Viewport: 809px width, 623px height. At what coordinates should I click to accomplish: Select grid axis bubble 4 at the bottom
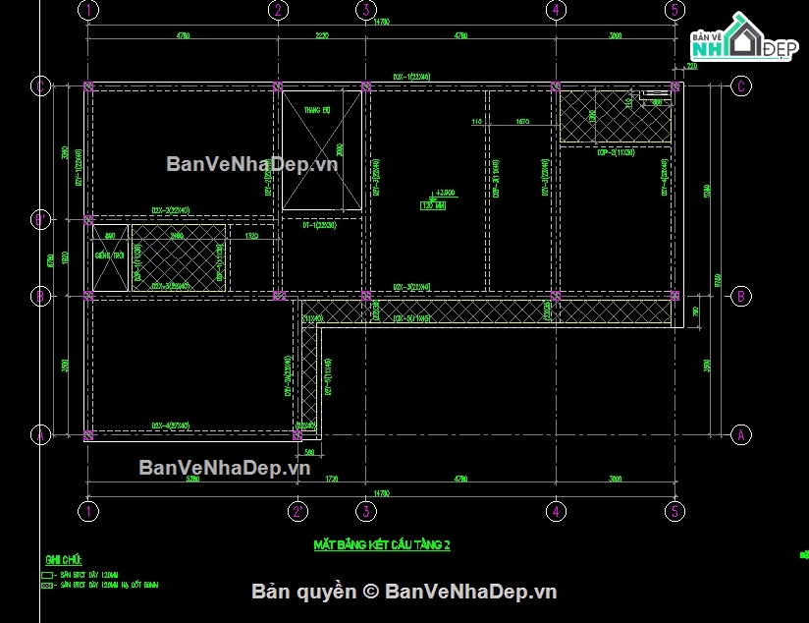tap(556, 511)
